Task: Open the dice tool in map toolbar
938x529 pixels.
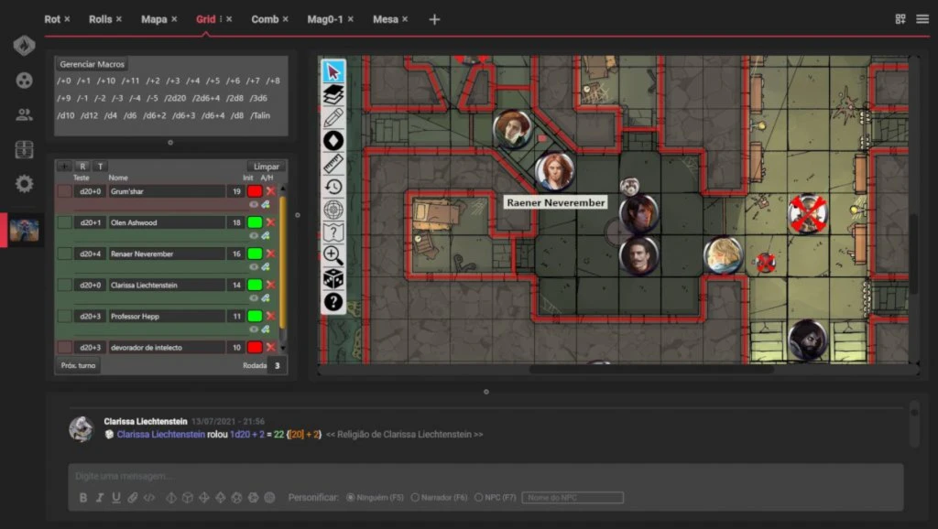Action: 333,278
